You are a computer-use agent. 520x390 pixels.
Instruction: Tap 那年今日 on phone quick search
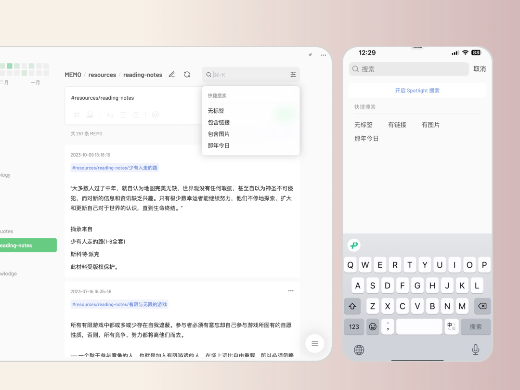coord(366,139)
